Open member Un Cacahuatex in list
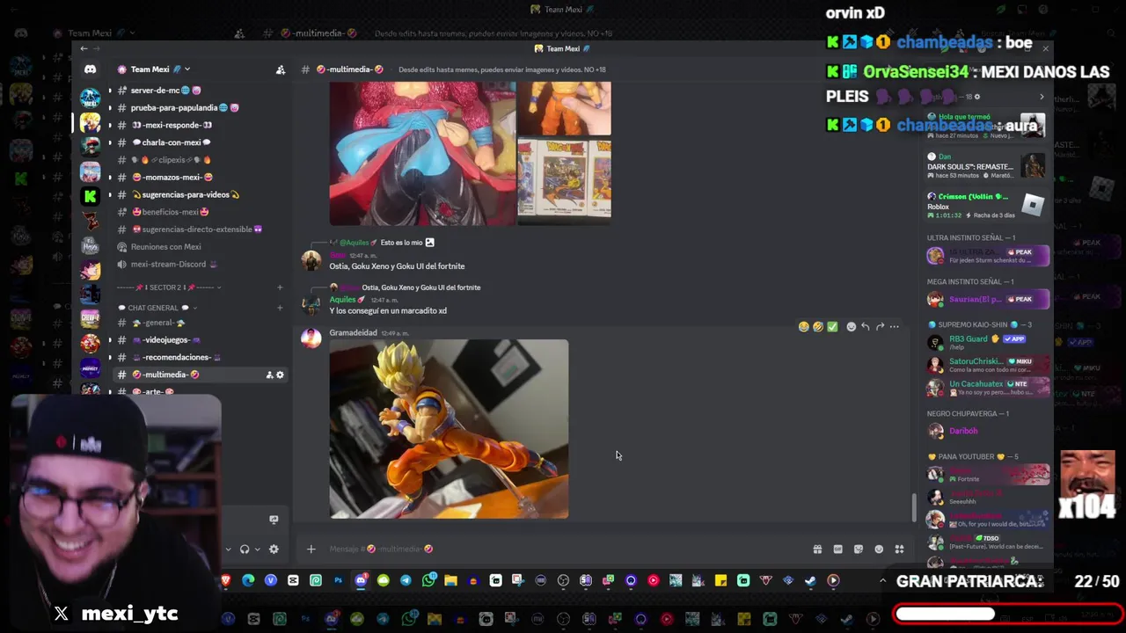 tap(987, 387)
